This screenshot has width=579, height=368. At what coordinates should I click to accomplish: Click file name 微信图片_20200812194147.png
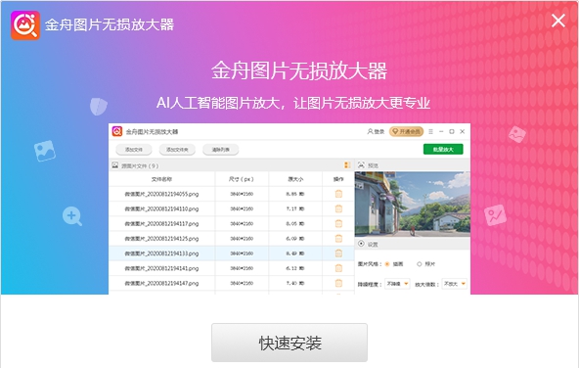(x=161, y=284)
